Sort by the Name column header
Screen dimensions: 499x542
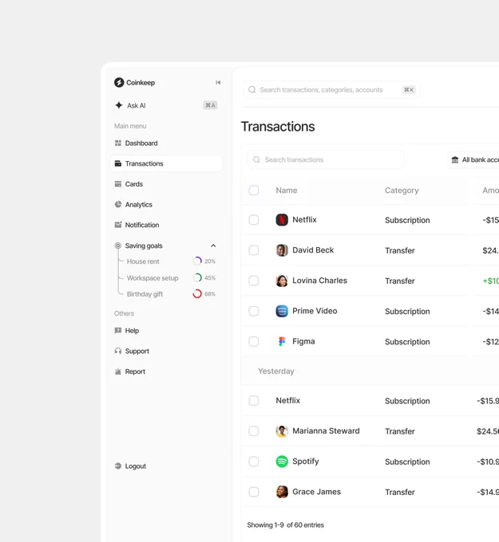[x=287, y=190]
